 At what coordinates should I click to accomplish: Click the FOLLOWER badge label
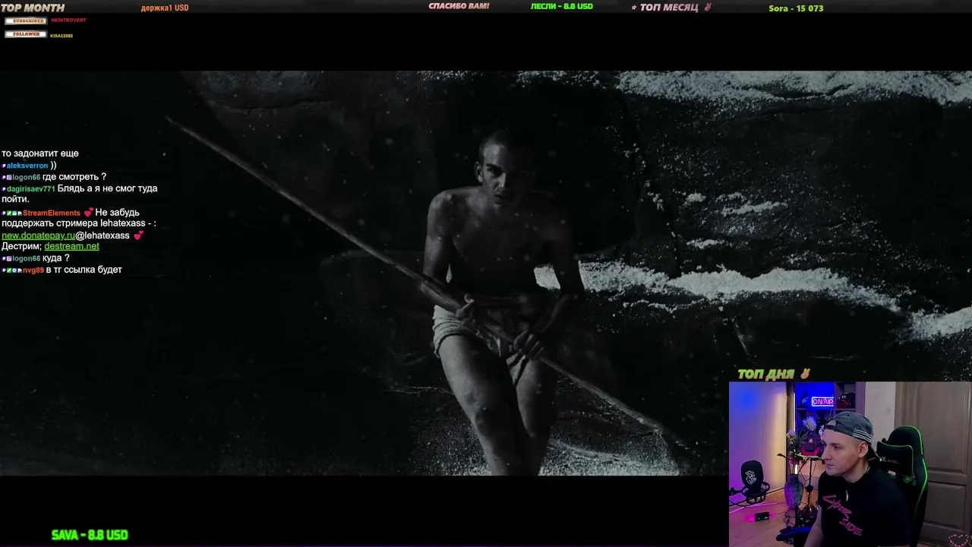(25, 34)
